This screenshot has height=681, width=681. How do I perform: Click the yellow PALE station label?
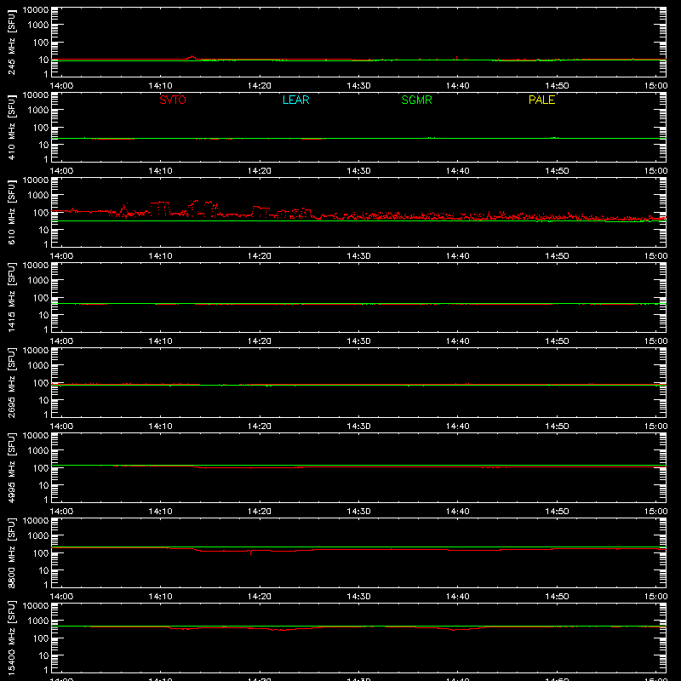[541, 100]
